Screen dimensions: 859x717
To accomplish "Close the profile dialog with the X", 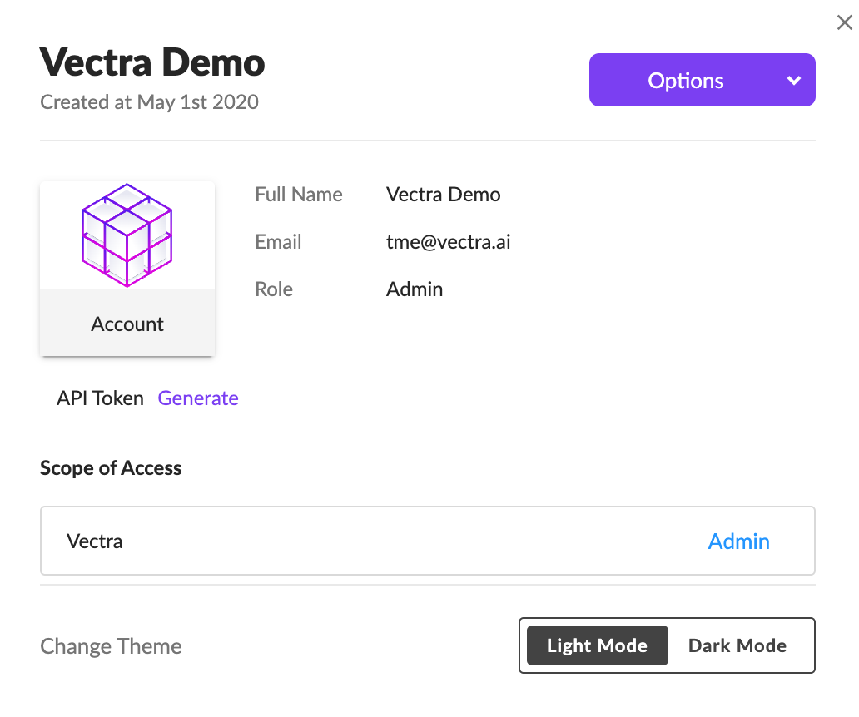I will (844, 22).
